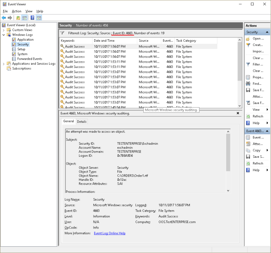Sort by the Keywords column header
The height and width of the screenshot is (253, 271).
point(76,41)
